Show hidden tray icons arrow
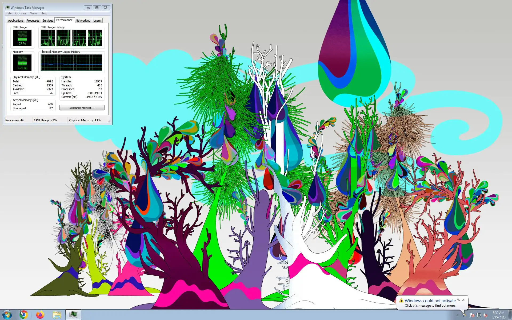 point(458,315)
